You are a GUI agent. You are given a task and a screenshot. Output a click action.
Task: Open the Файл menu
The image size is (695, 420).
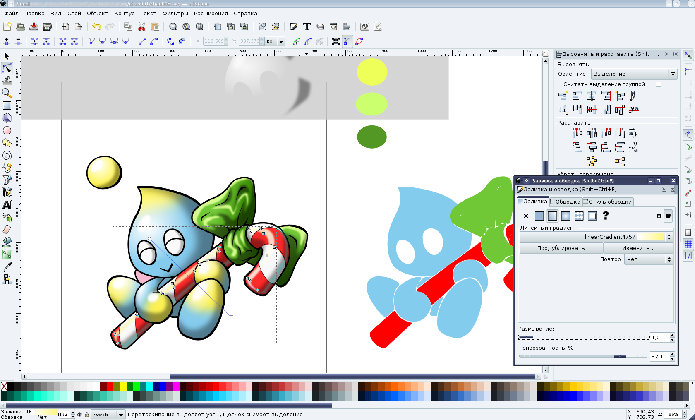pyautogui.click(x=12, y=13)
